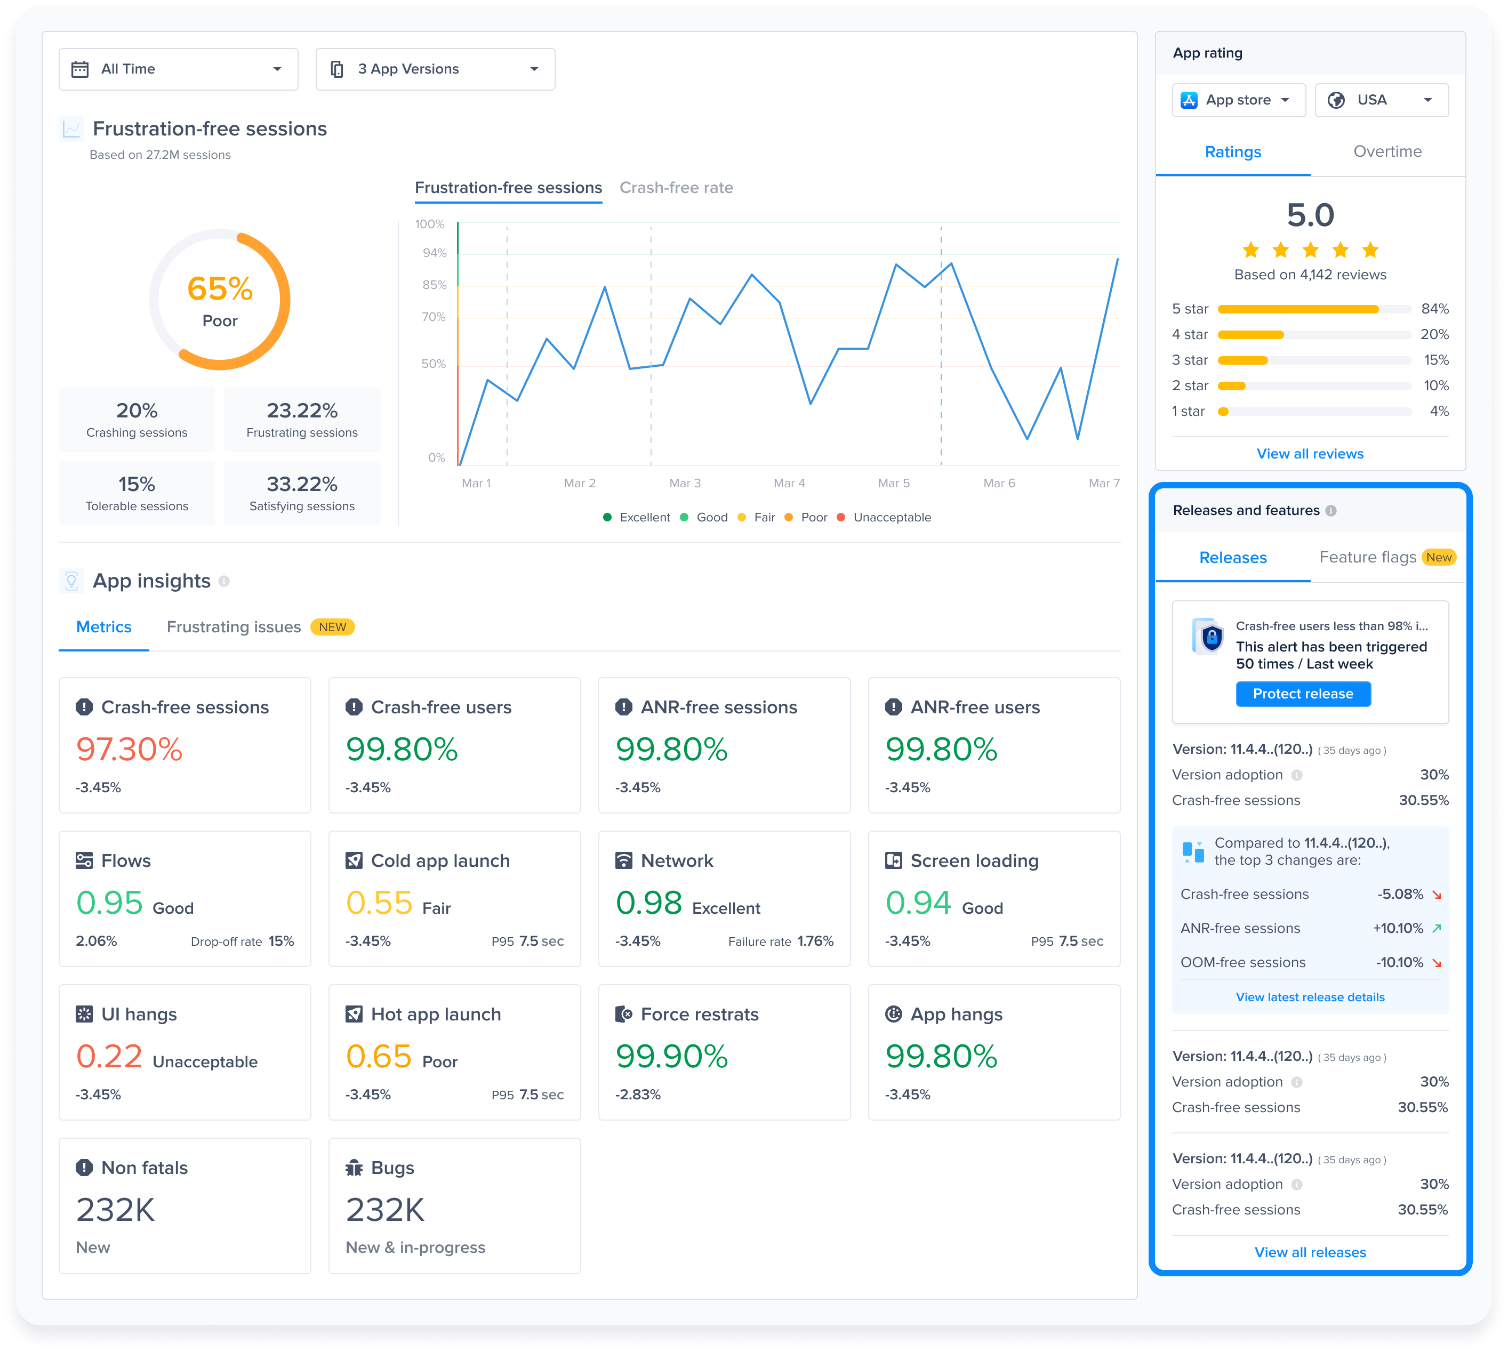Switch to the Crash-free rate chart tab
This screenshot has width=1508, height=1352.
676,188
